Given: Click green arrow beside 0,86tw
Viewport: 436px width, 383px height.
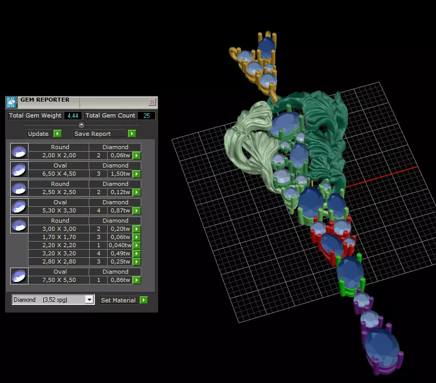Looking at the screenshot, I should [x=137, y=280].
